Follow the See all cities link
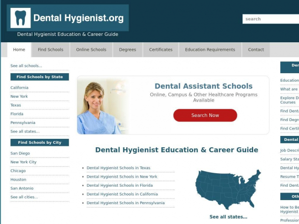Screen dimensions: 299x224 tap(24, 197)
